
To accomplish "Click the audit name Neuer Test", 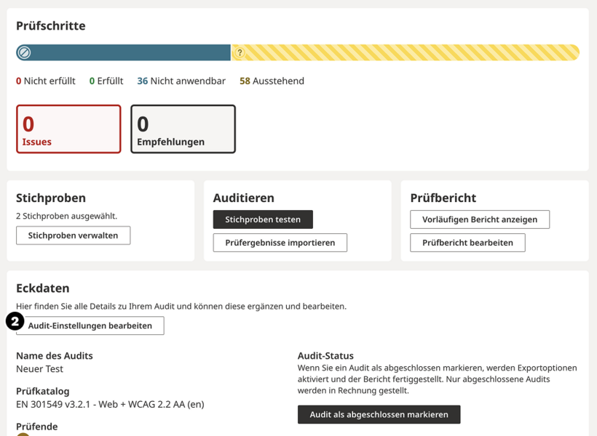I will point(41,369).
